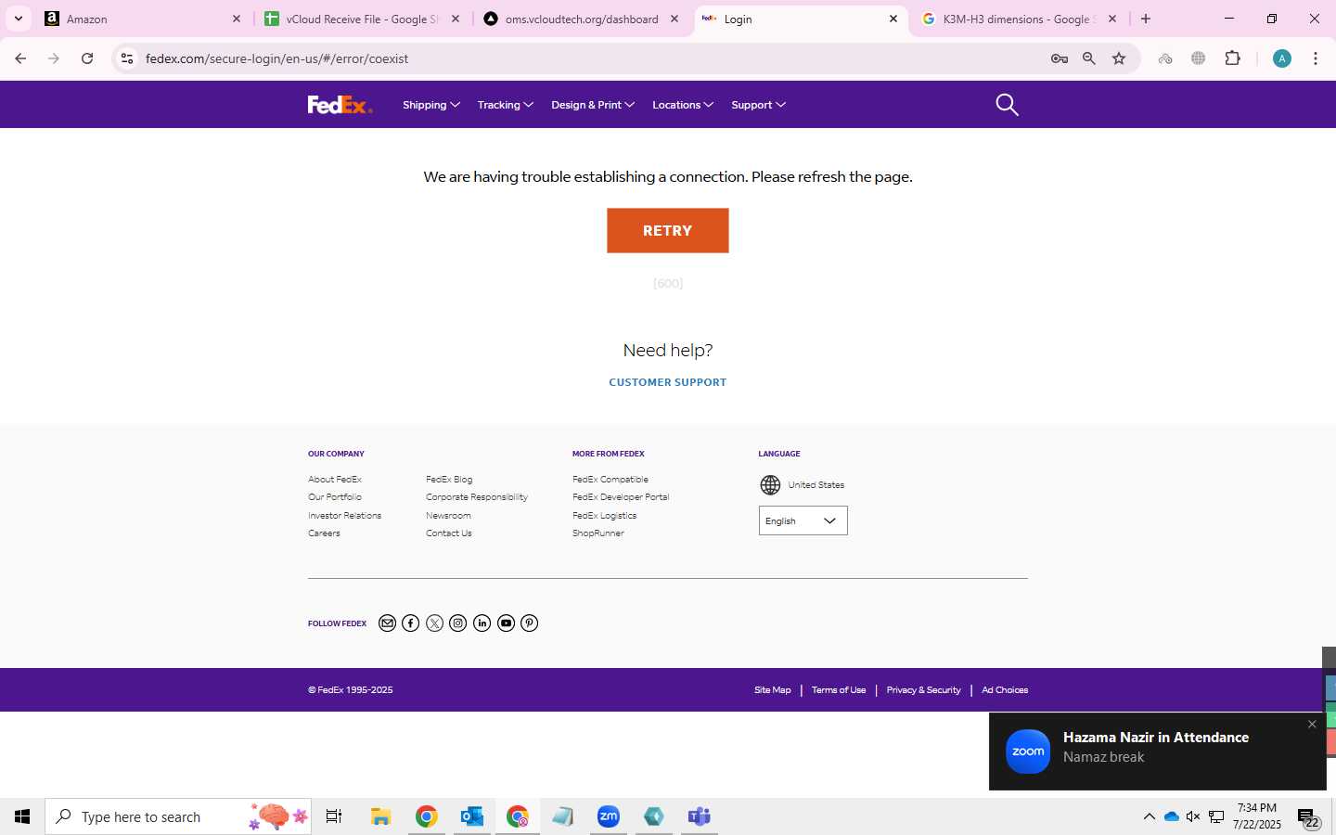
Task: Open Privacy & Security link
Action: click(x=923, y=690)
